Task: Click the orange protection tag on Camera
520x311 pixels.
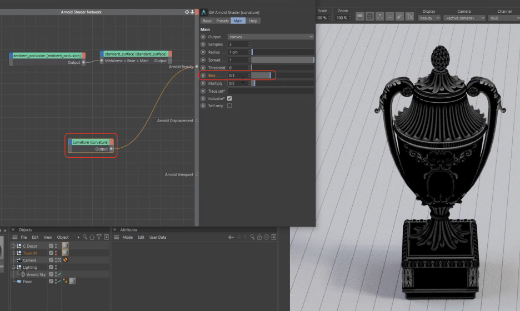Action: point(66,259)
